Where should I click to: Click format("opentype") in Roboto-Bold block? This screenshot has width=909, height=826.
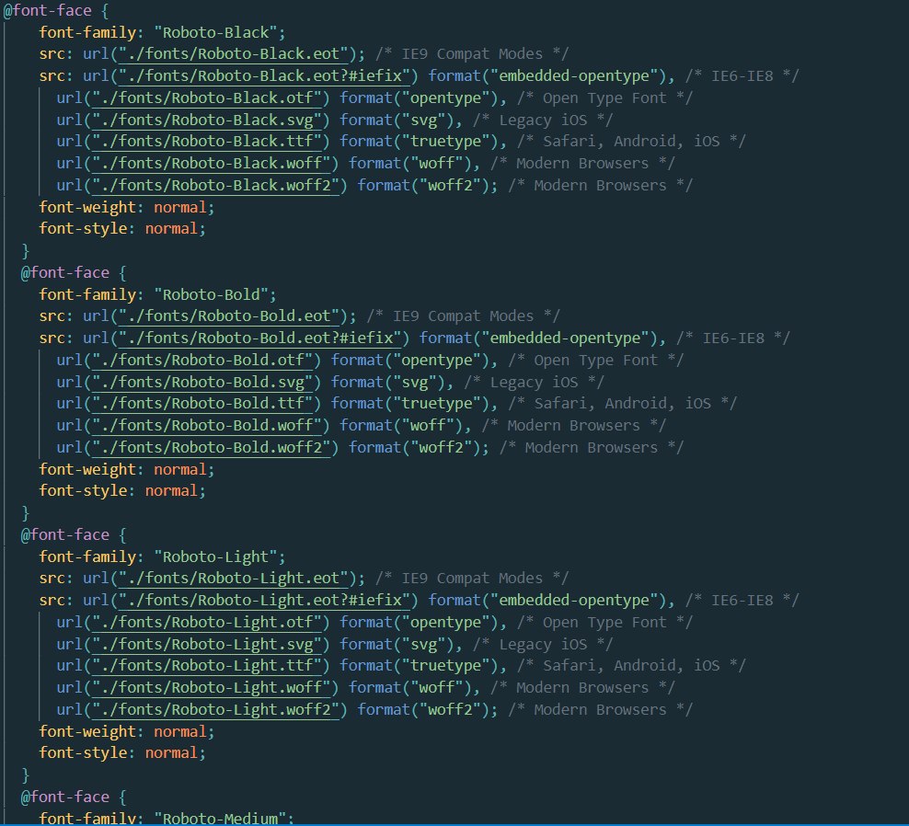pyautogui.click(x=410, y=360)
